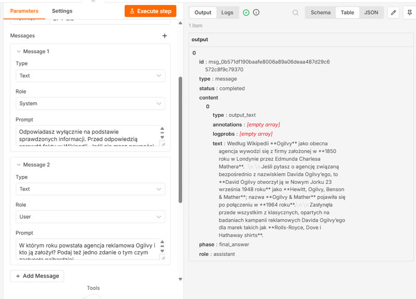Click the 'role : assistant' row
The image size is (416, 299).
coord(217,254)
